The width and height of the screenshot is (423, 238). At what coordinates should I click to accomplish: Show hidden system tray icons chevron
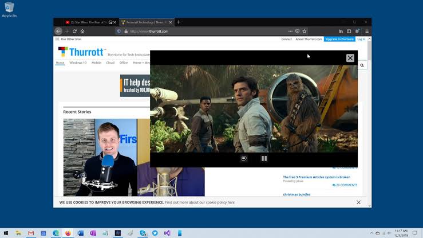[x=371, y=233]
